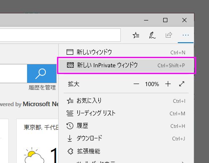Viewport: 209px width, 163px height.
Task: Click the Microsoft News text
Action: point(41,104)
